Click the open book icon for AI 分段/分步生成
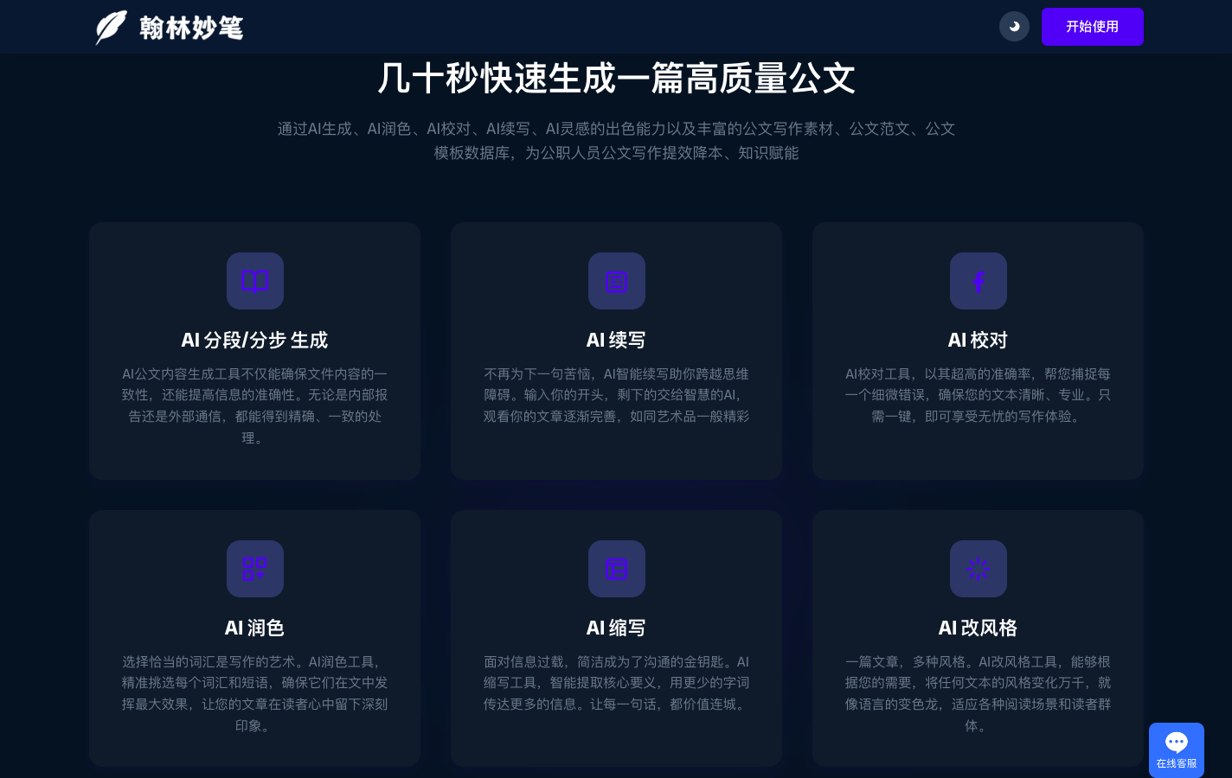 coord(254,281)
